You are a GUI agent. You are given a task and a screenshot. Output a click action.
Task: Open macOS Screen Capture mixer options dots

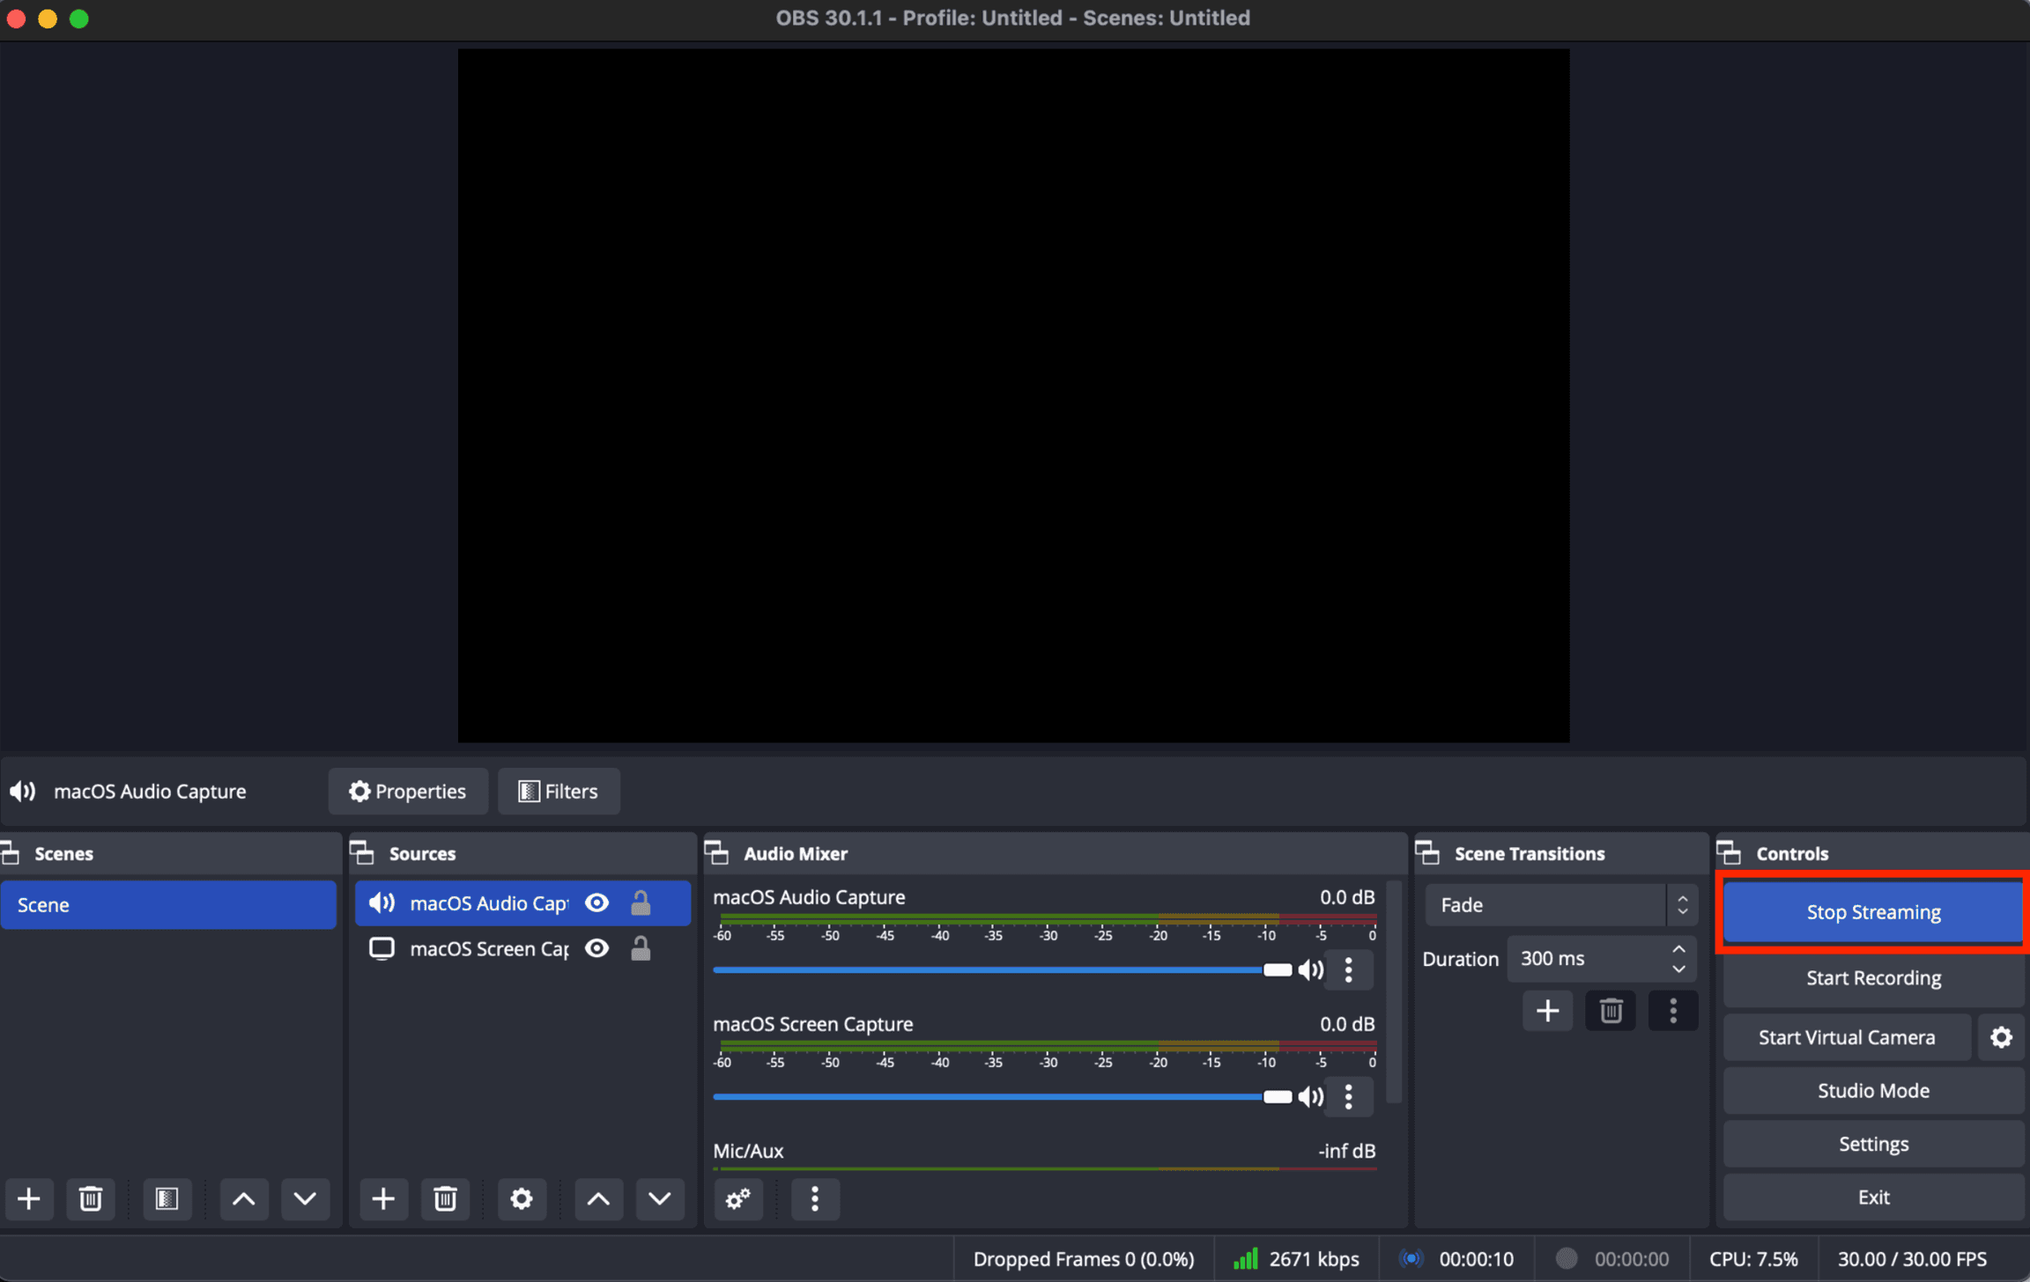pos(1349,1097)
